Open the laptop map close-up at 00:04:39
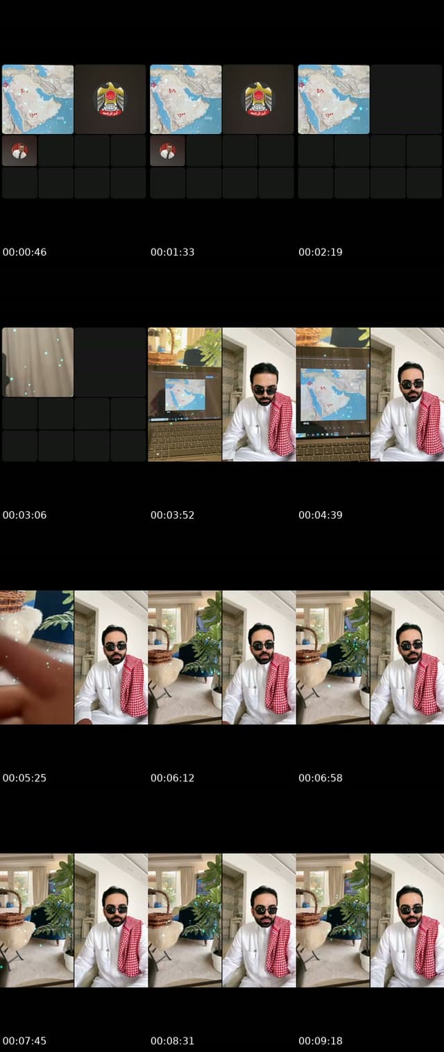The width and height of the screenshot is (444, 1052). (x=333, y=394)
